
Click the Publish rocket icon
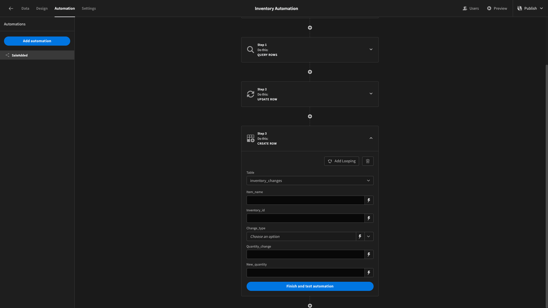pos(520,9)
